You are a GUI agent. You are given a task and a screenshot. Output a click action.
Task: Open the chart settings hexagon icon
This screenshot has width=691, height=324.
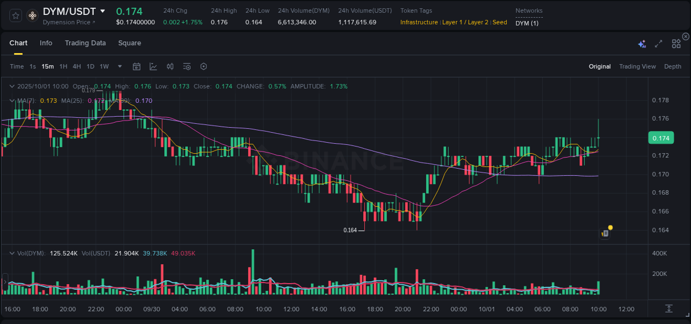coord(203,66)
